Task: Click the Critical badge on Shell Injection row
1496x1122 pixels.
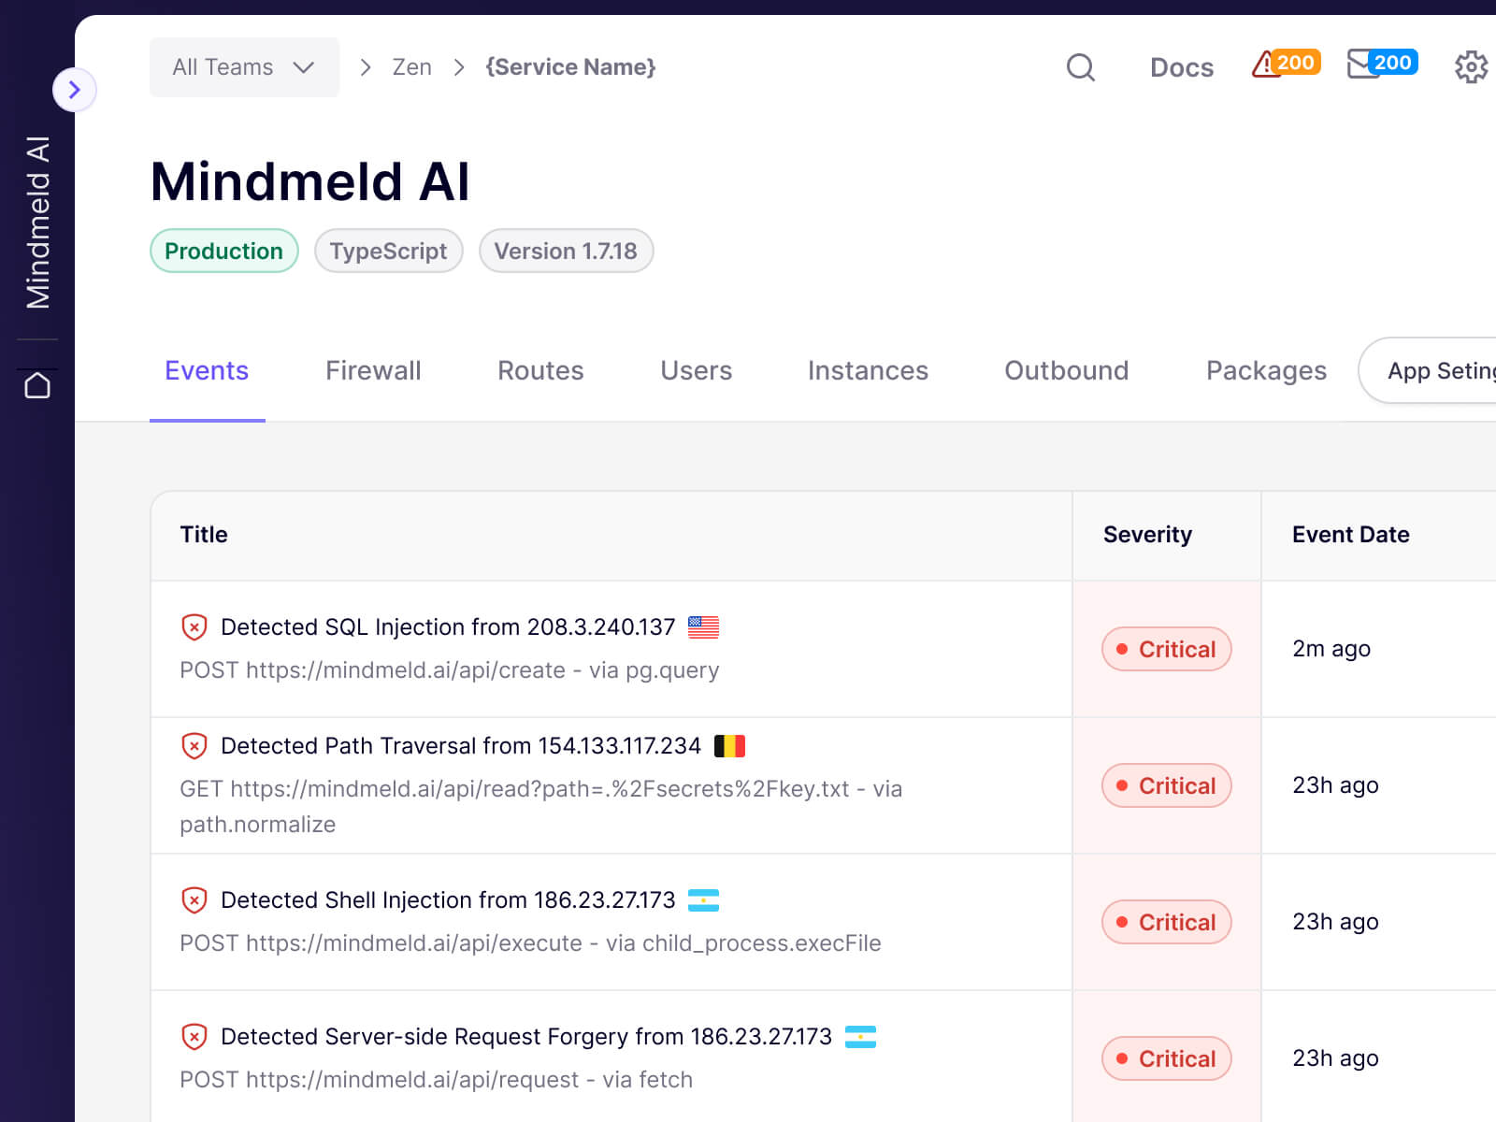Action: click(x=1167, y=922)
